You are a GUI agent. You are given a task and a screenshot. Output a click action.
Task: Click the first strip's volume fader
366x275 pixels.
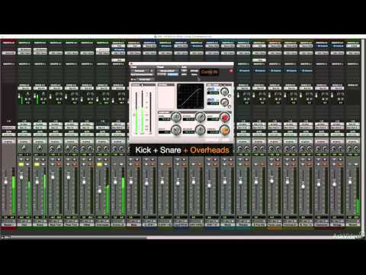click(5, 182)
